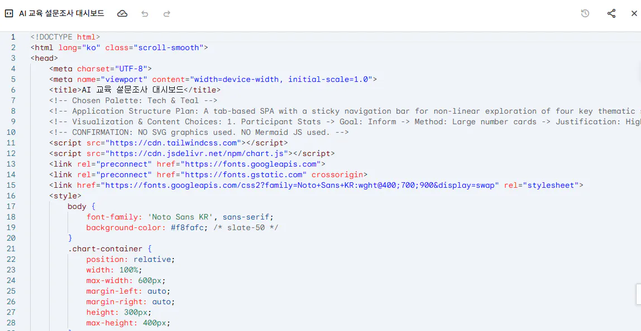Viewport: 641px width, 331px height.
Task: Click line number 1 in the gutter
Action: coord(13,37)
